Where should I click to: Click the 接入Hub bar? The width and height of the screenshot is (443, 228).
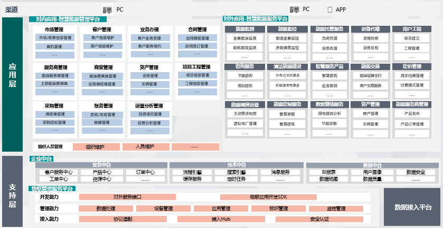[x=221, y=219]
